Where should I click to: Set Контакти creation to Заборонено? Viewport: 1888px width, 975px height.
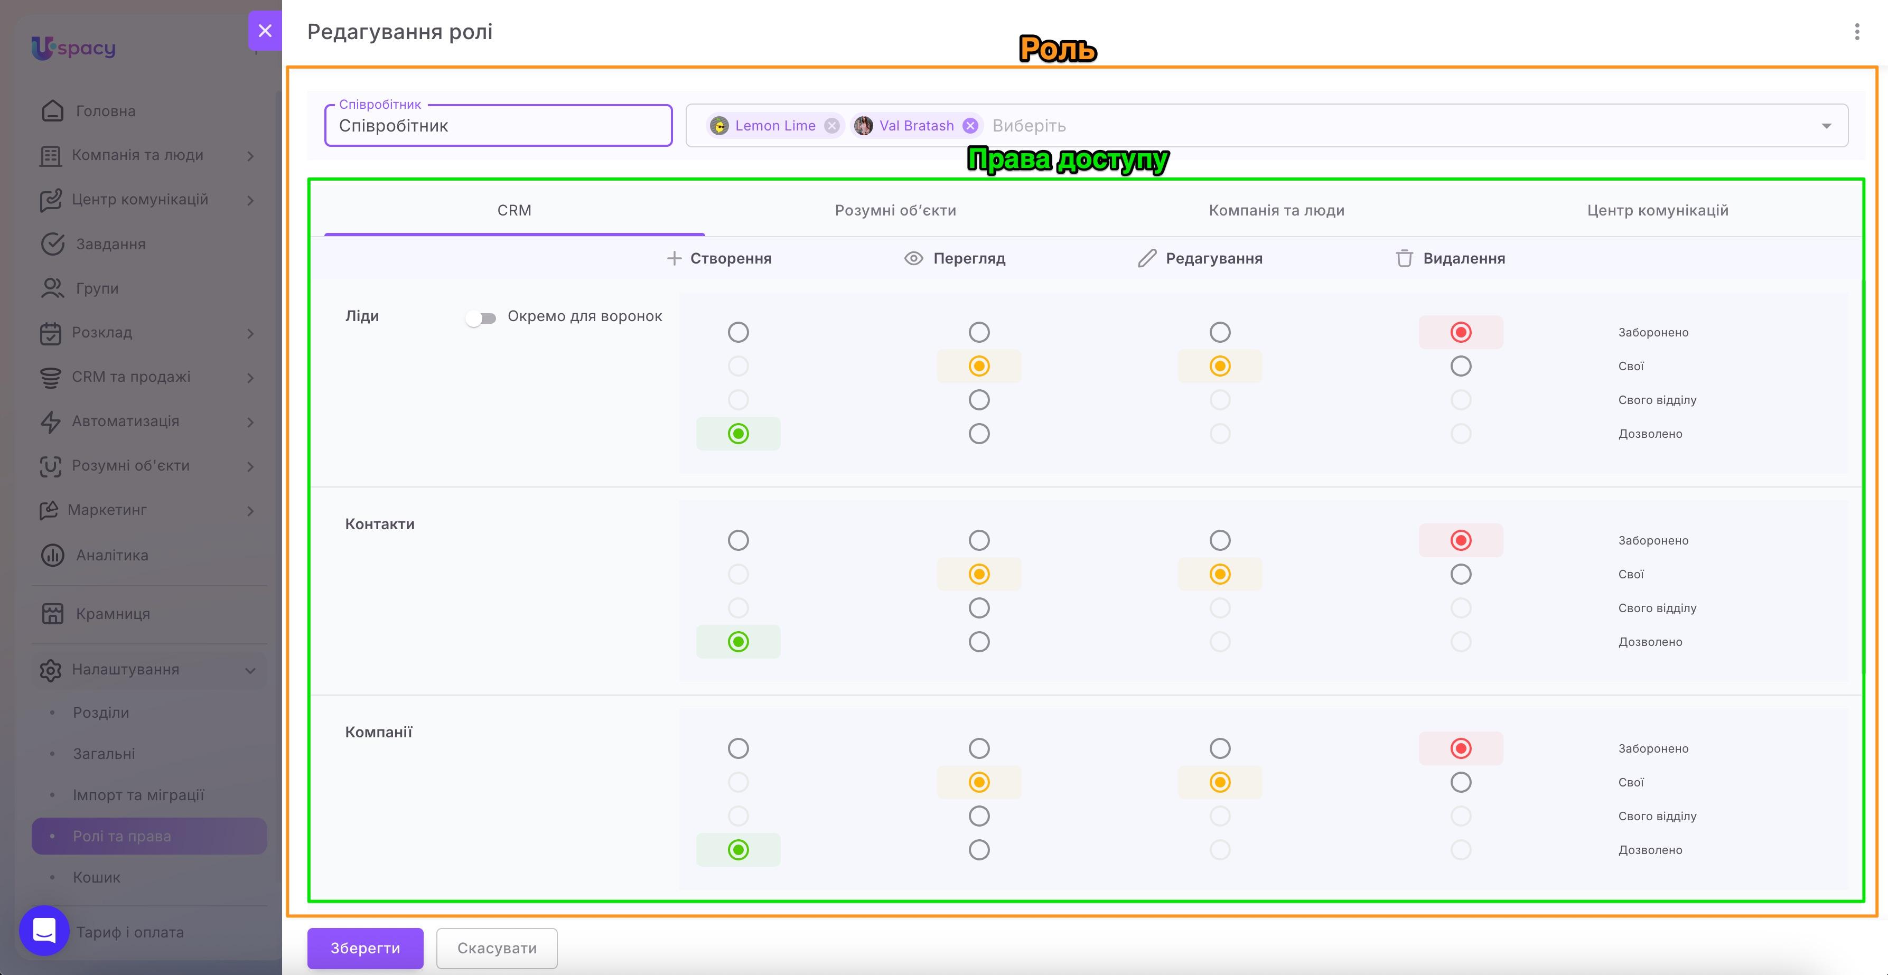click(x=738, y=541)
